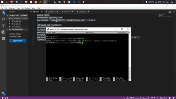176x99 pixels.
Task: Open Windows search from the taskbar
Action: [7, 2]
